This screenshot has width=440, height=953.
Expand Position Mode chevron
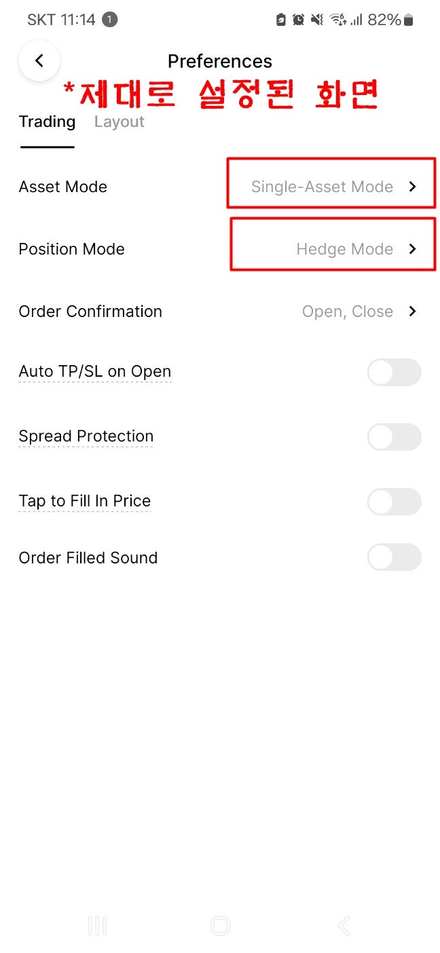(412, 249)
